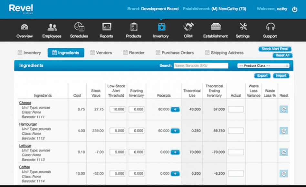Reset the Cheese row with refresh icon

(x=283, y=109)
